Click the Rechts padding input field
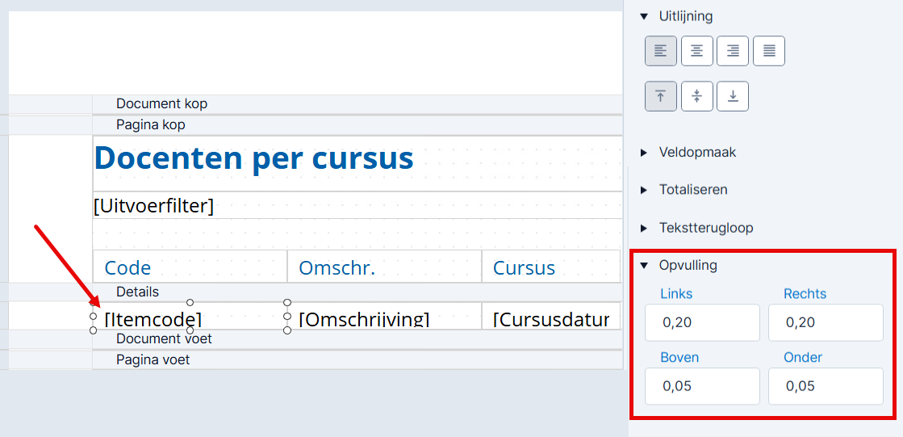The image size is (903, 437). tap(826, 323)
